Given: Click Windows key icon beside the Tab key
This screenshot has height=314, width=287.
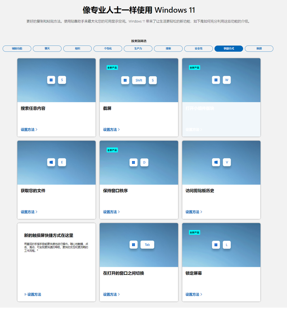Looking at the screenshot, I should pos(134,245).
